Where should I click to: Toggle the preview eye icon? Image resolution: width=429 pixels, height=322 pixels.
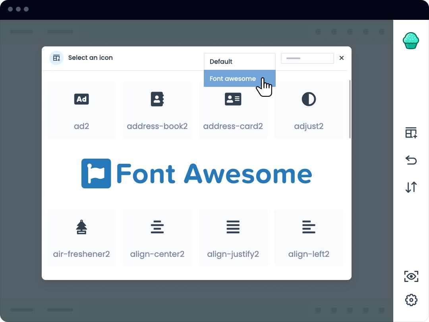pyautogui.click(x=411, y=276)
